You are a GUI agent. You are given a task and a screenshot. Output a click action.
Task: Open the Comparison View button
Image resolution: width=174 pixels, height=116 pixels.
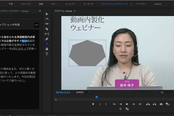tap(168, 104)
